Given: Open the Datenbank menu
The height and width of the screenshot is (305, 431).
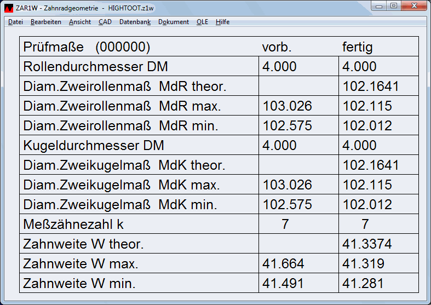Looking at the screenshot, I should [x=135, y=22].
